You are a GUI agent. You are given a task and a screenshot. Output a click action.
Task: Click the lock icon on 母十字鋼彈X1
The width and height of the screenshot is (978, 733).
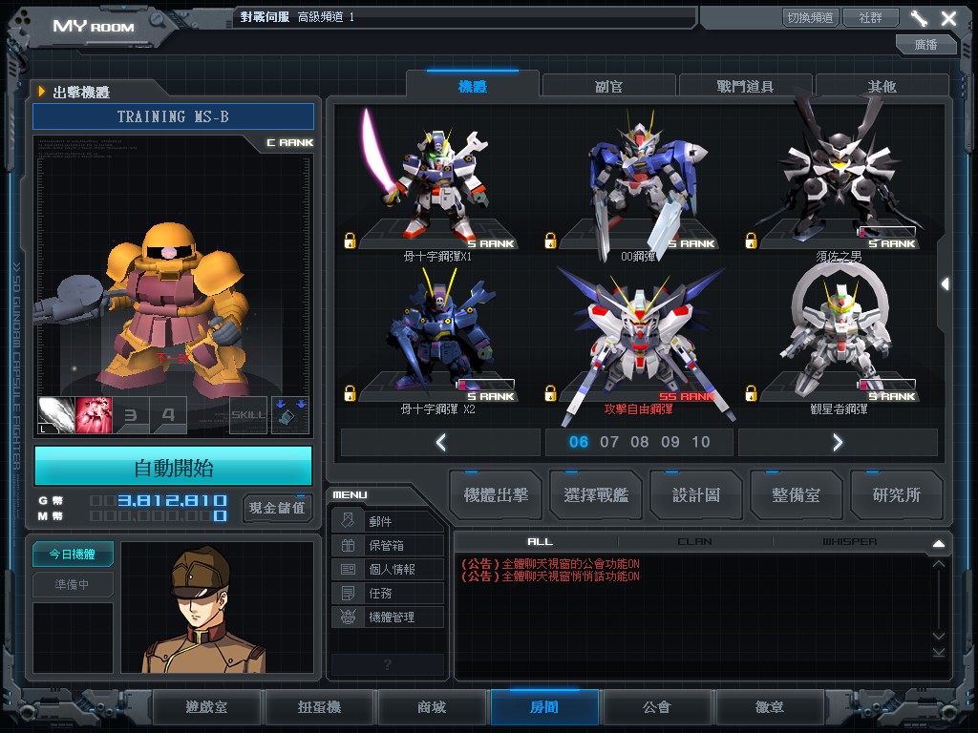[x=350, y=241]
